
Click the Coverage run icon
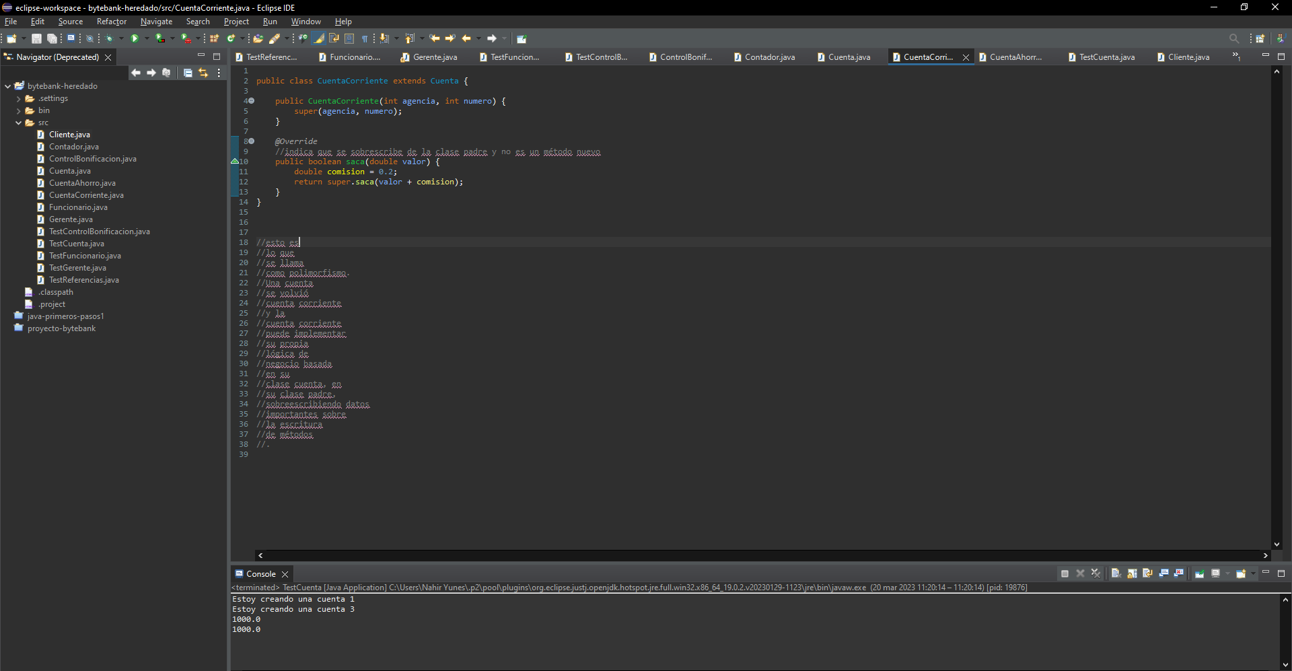[160, 38]
